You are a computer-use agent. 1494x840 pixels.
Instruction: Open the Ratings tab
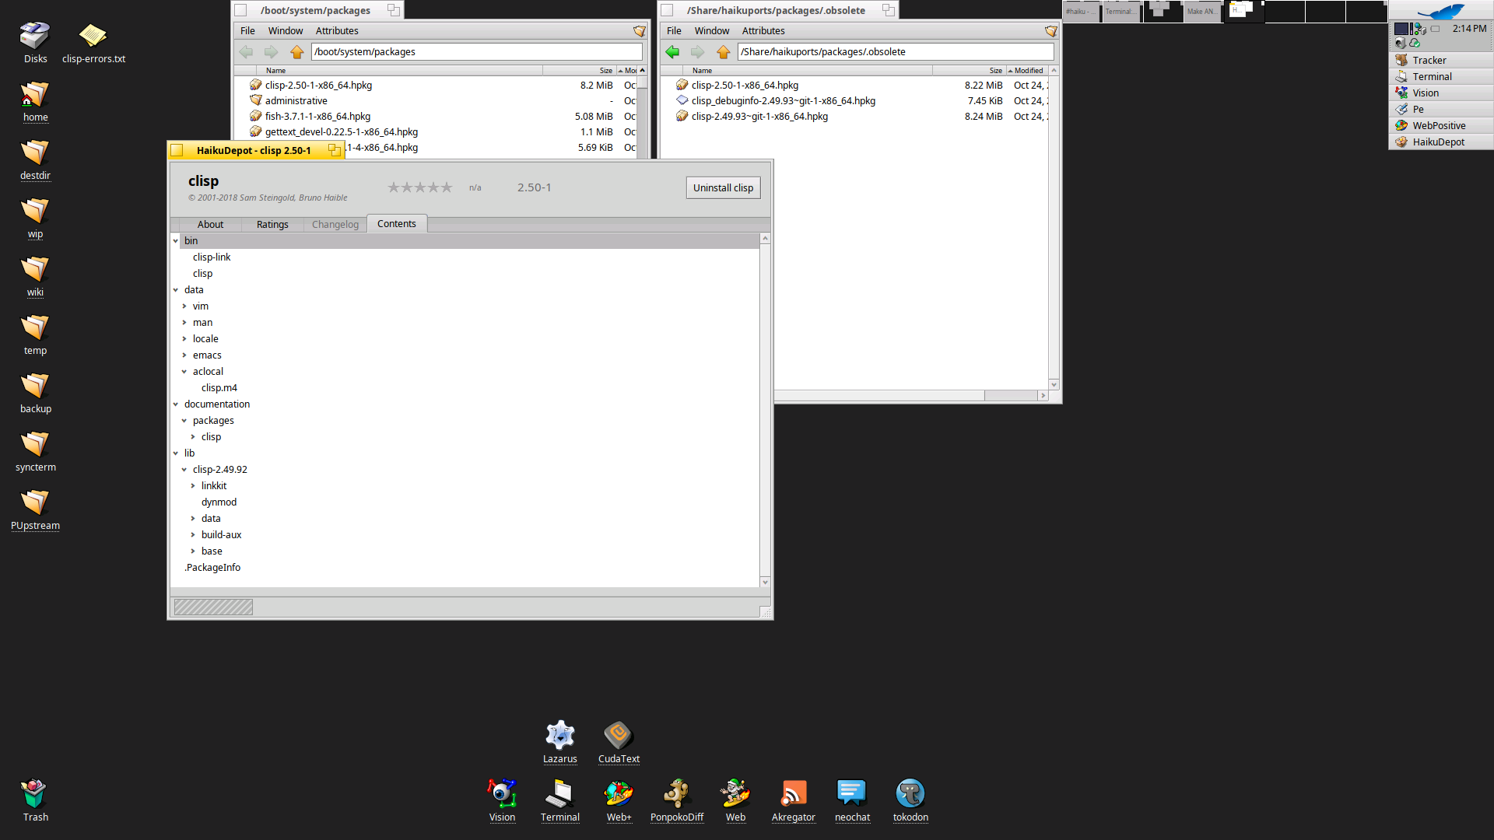[272, 225]
